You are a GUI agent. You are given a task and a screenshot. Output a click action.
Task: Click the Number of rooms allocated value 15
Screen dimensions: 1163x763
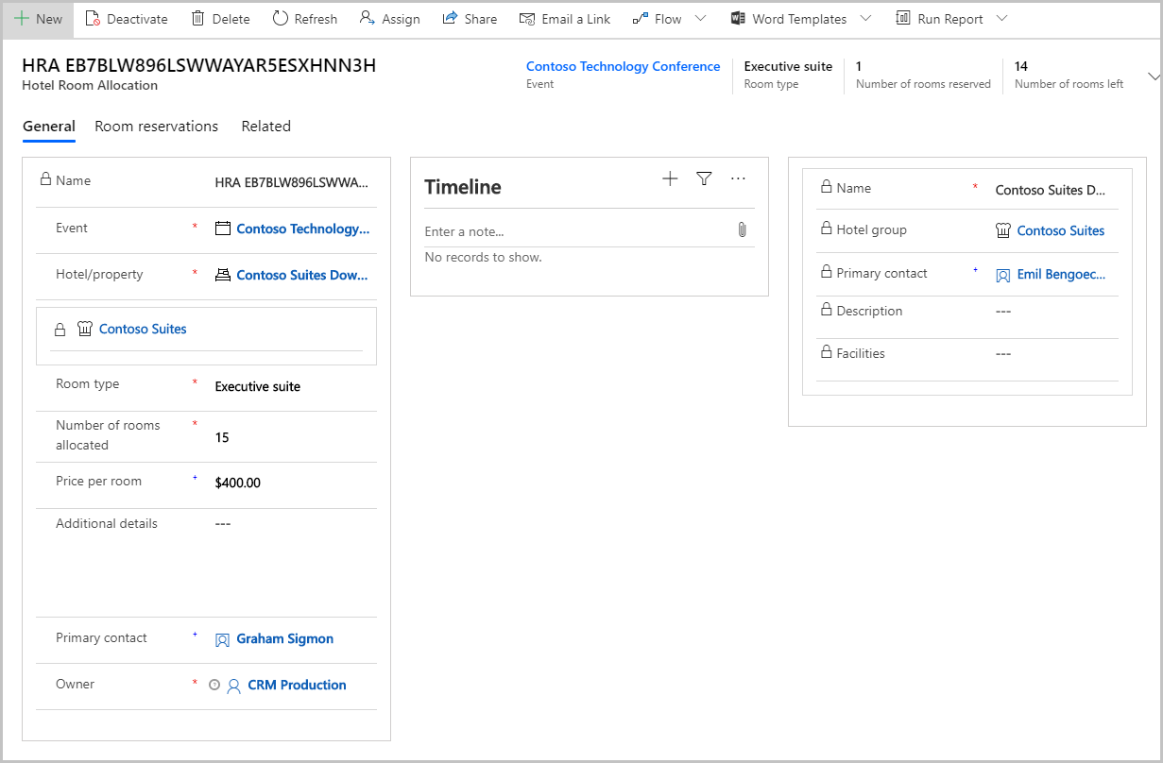[222, 437]
